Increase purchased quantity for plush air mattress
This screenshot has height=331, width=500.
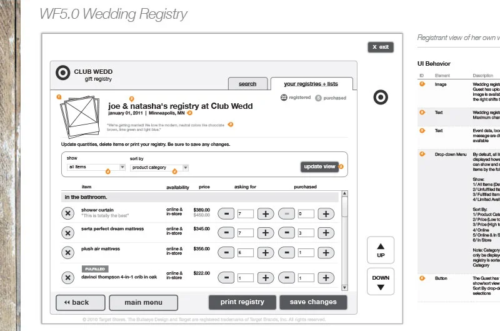pos(326,253)
